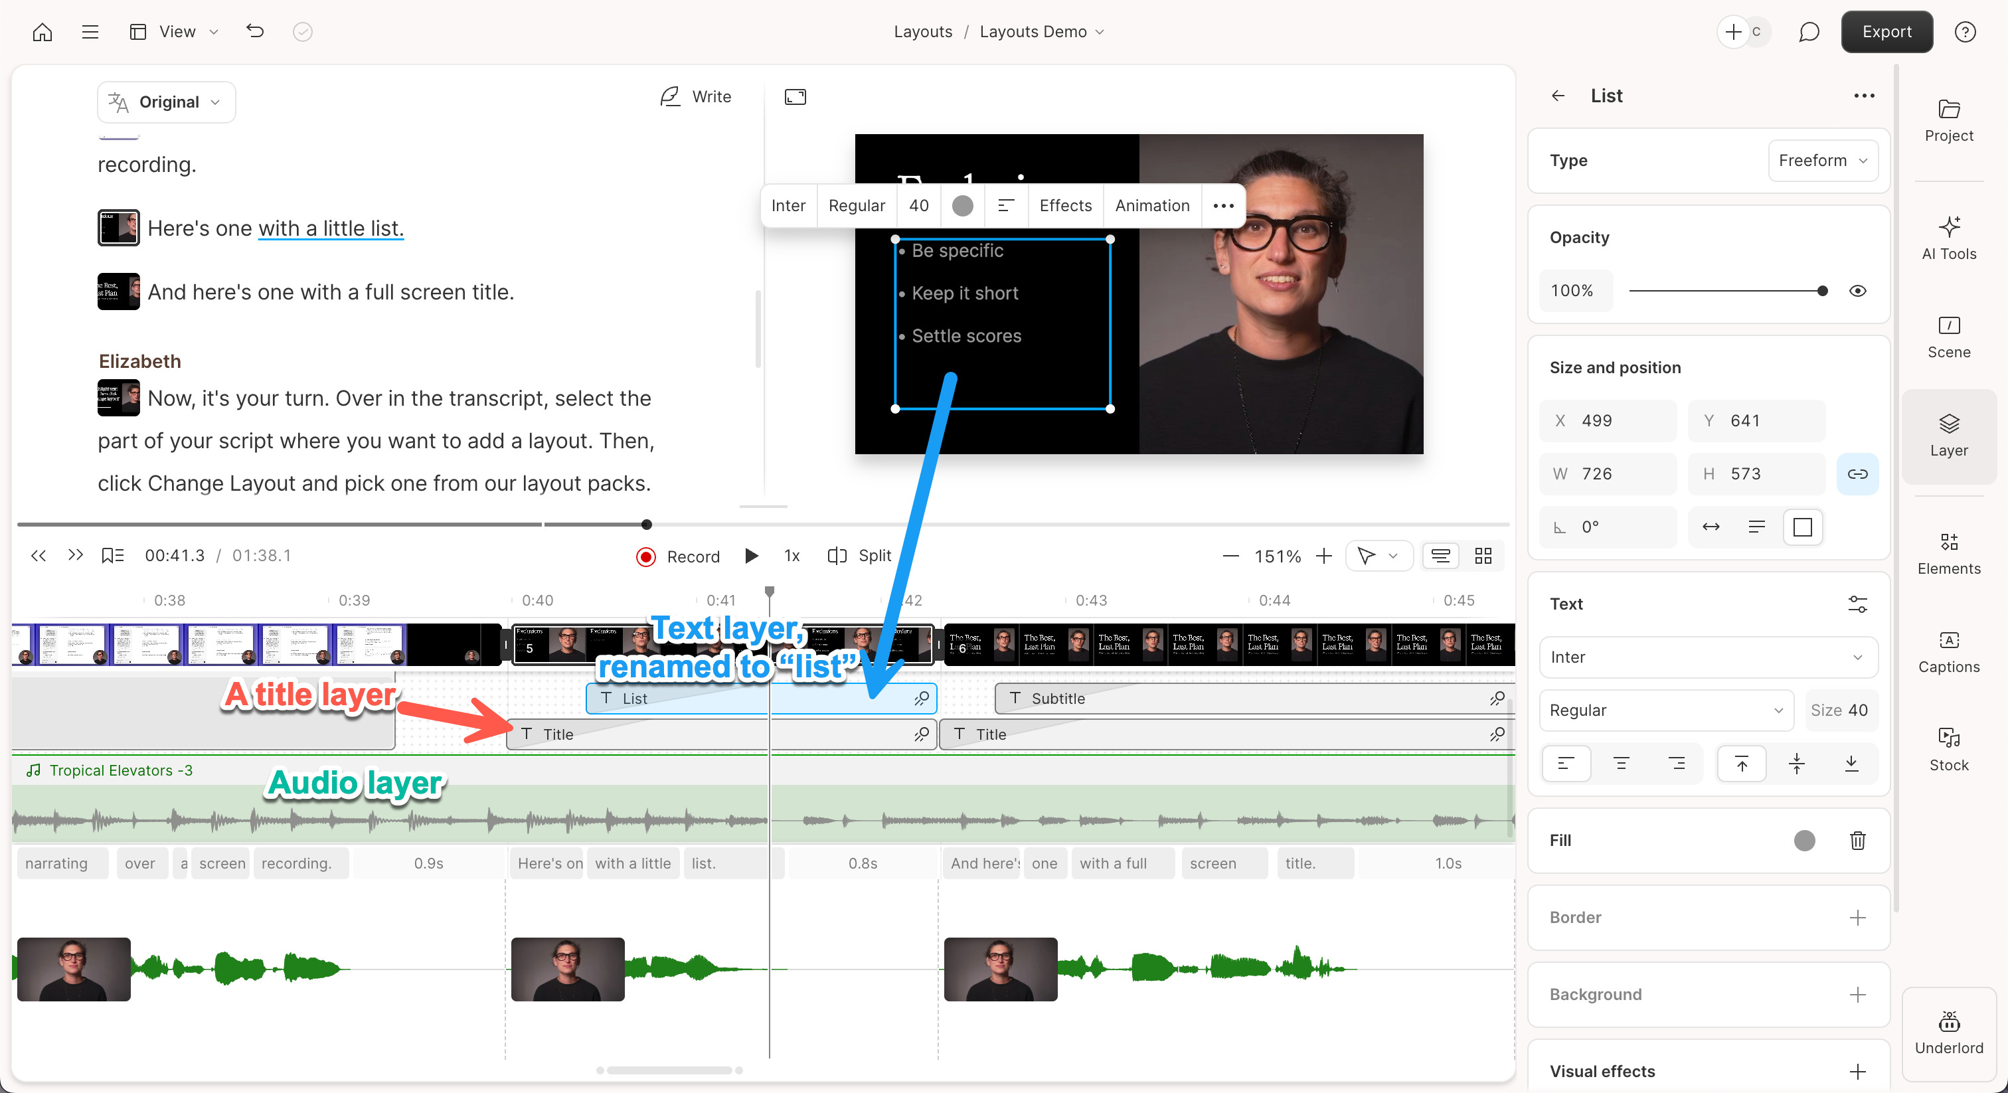Click the Export button
The height and width of the screenshot is (1093, 2008).
point(1886,32)
